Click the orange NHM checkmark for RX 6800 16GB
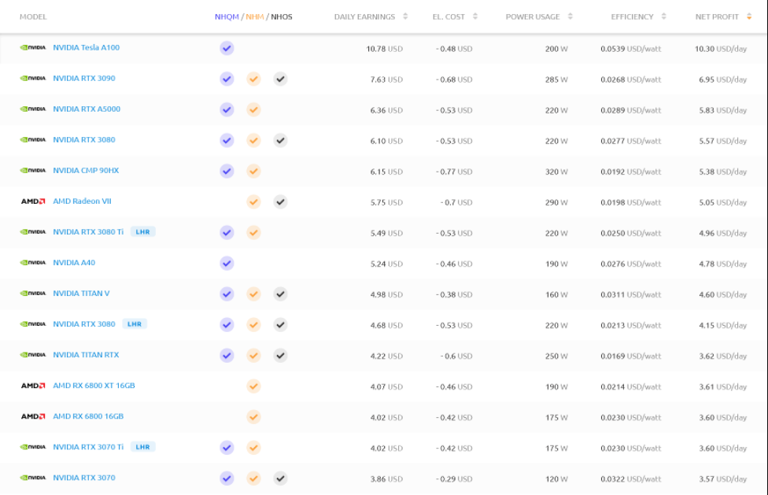768x495 pixels. point(253,416)
